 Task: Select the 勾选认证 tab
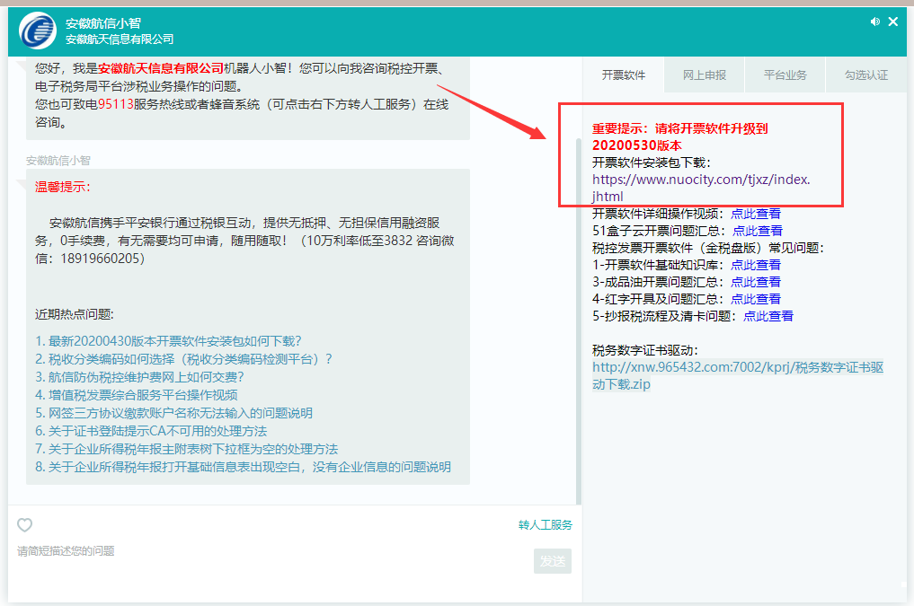coord(866,75)
